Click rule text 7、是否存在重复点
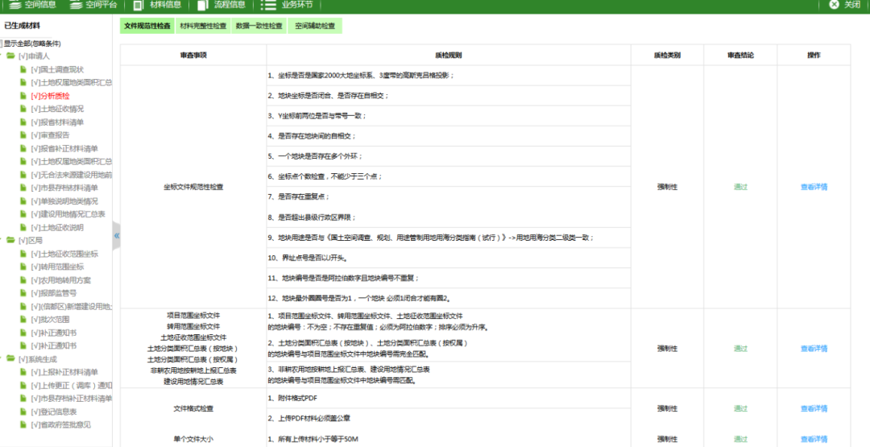Viewport: 870px width, 447px height. [299, 197]
